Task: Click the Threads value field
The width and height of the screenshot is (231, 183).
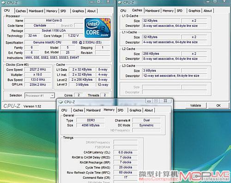Action: pyautogui.click(x=105, y=95)
